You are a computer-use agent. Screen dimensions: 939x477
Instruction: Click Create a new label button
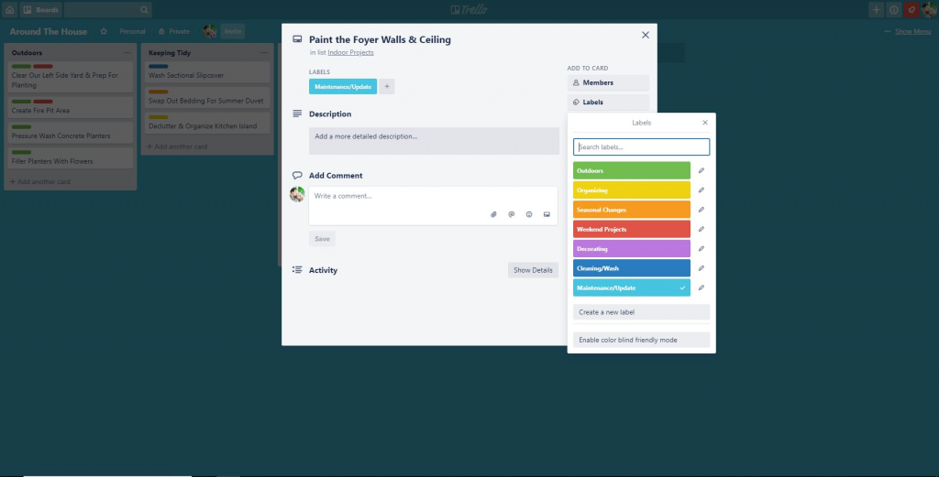[641, 312]
